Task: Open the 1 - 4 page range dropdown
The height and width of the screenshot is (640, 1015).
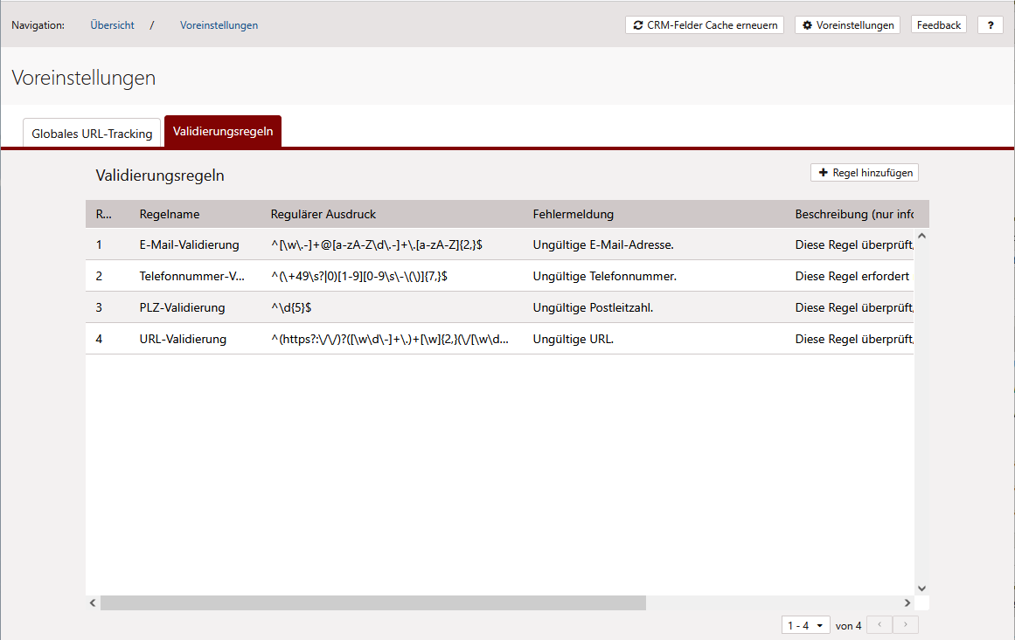Action: [805, 625]
